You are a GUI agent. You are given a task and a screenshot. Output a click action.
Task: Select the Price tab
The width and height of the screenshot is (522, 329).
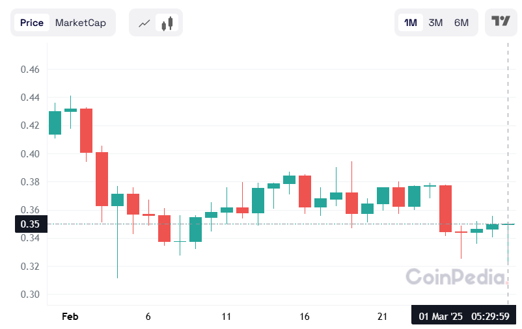tap(32, 23)
